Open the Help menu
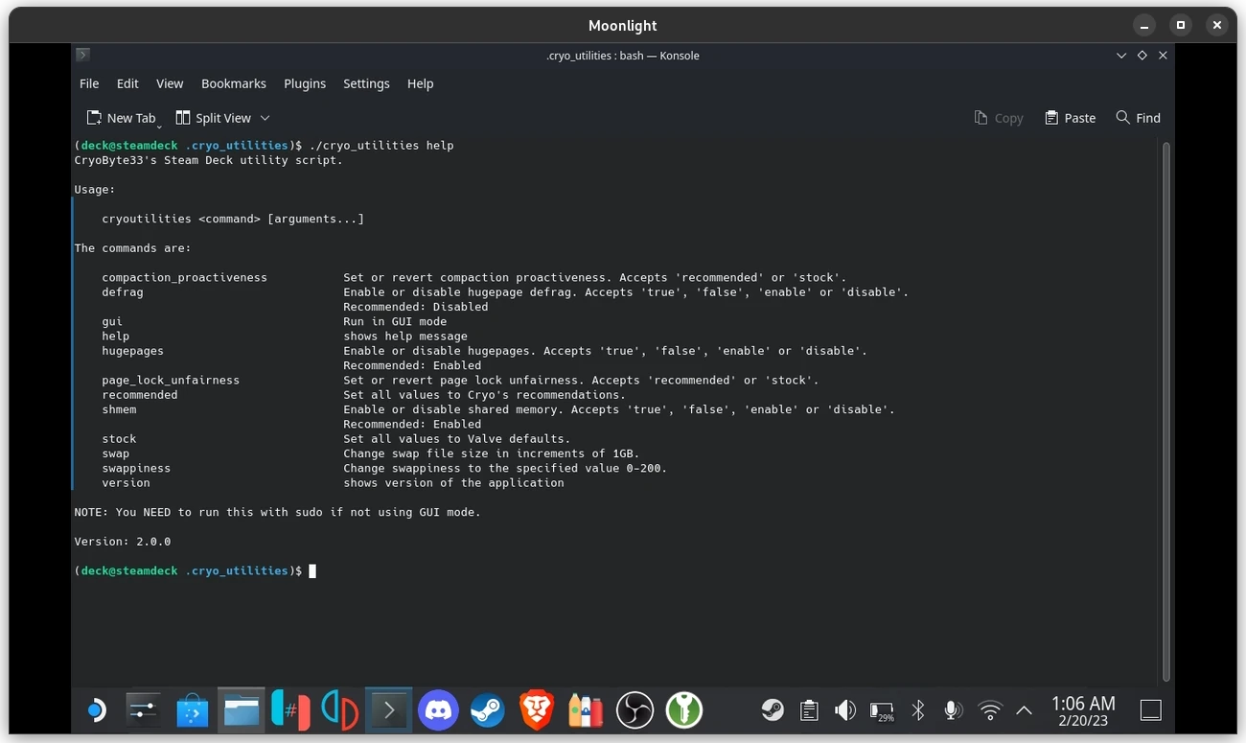 click(x=420, y=83)
